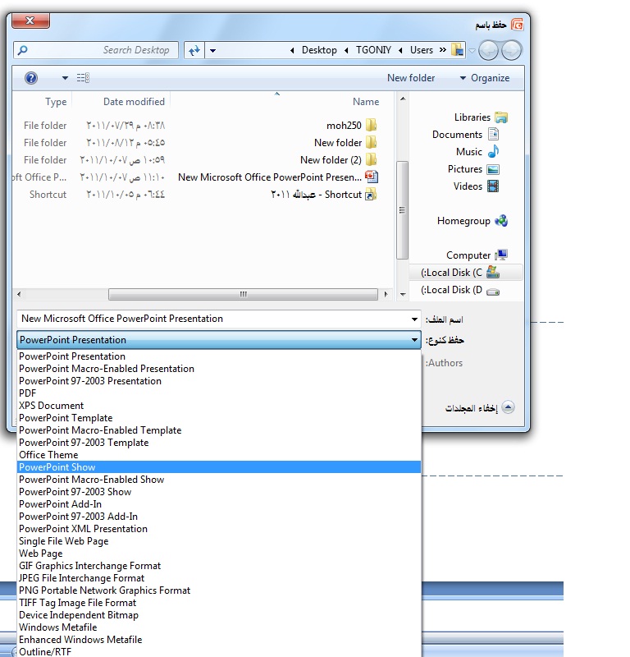
Task: Open the Organize menu
Action: (x=485, y=78)
